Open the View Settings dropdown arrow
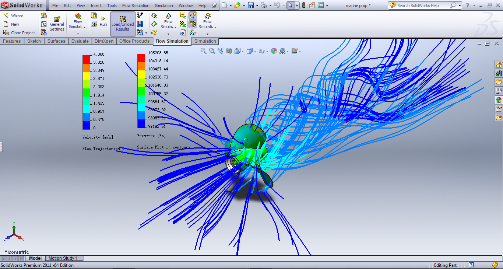 tap(300, 51)
